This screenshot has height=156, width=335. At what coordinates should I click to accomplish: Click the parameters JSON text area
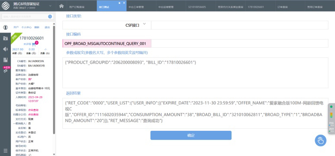[x=195, y=72]
